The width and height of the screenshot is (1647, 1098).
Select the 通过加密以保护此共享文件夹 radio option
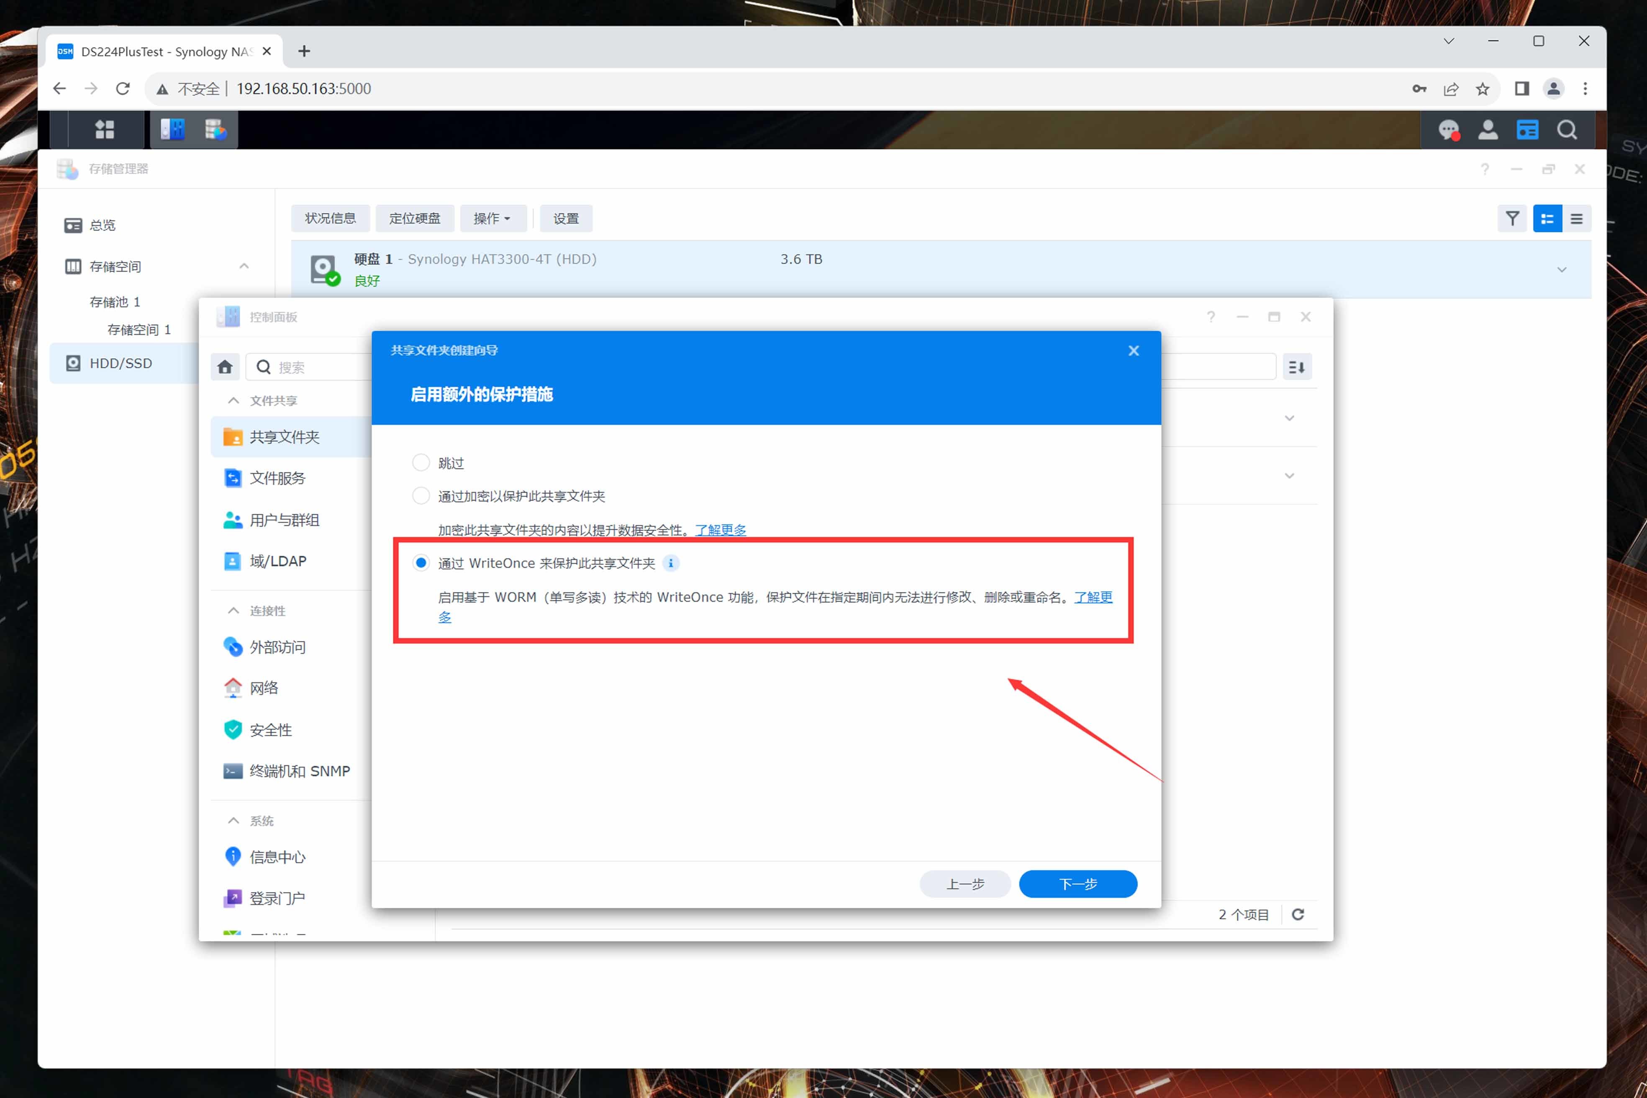[x=421, y=496]
